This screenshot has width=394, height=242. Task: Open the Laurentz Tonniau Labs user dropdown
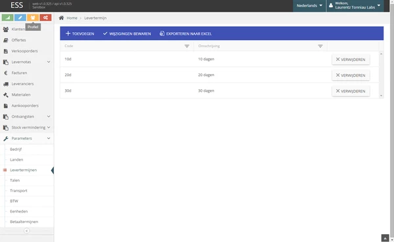point(355,5)
